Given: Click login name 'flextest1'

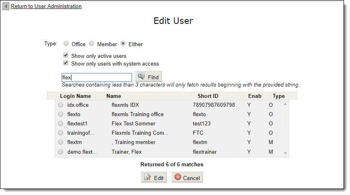Looking at the screenshot, I should (x=77, y=124).
